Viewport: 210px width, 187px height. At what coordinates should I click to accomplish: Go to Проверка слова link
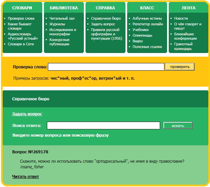21,18
